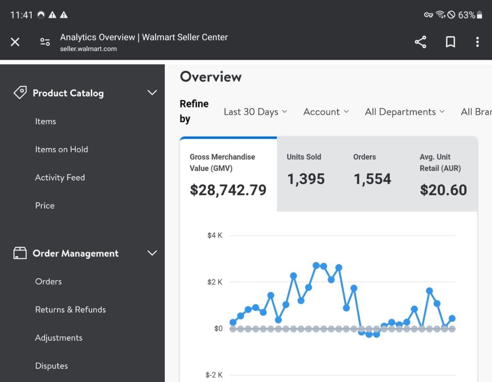The image size is (492, 382).
Task: Open site settings tune icon
Action: (45, 42)
